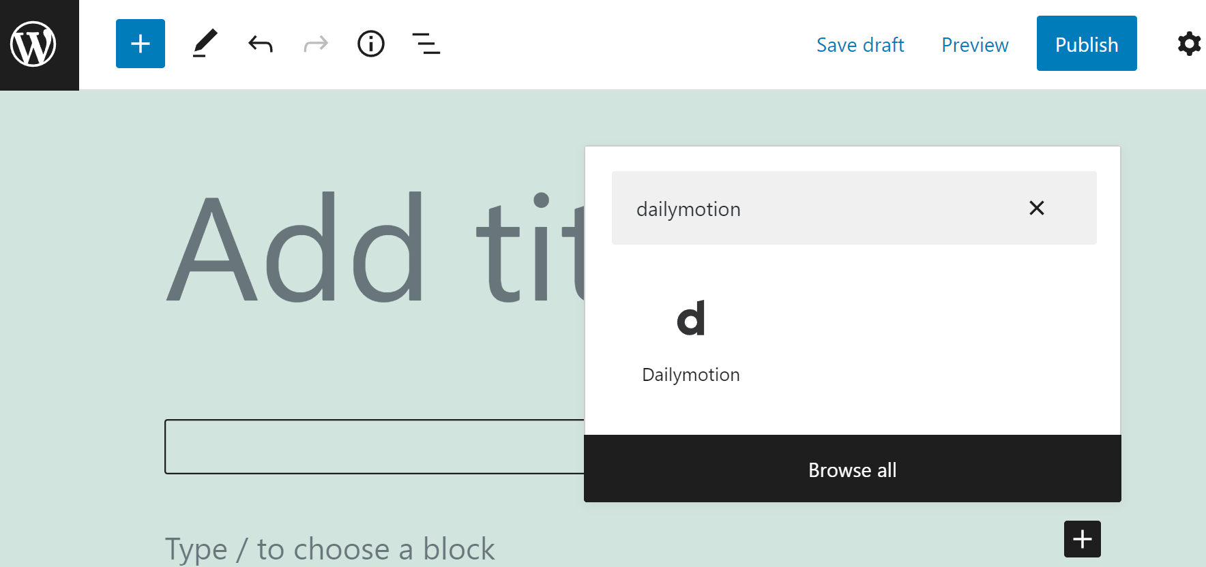1206x567 pixels.
Task: Add a new block with the bottom plus
Action: click(1082, 539)
